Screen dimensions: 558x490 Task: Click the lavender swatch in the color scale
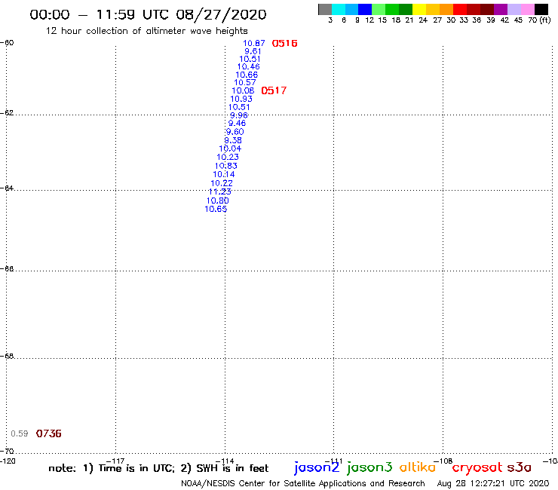514,9
